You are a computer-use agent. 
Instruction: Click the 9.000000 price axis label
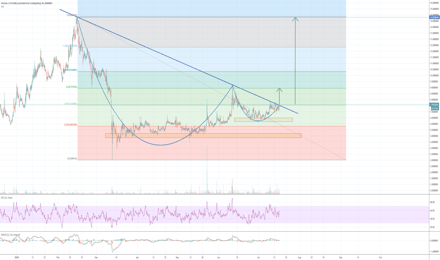[x=434, y=87]
